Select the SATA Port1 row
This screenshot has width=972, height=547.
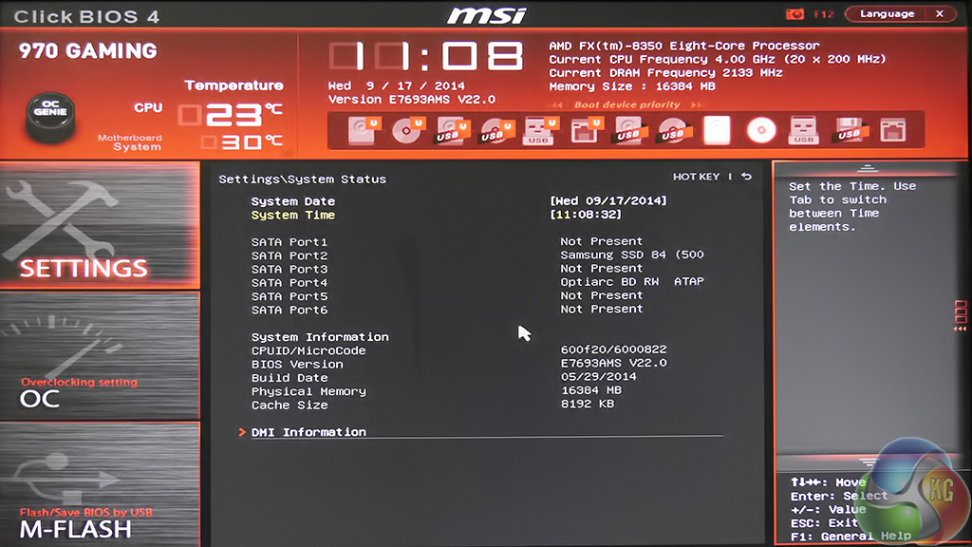(477, 242)
